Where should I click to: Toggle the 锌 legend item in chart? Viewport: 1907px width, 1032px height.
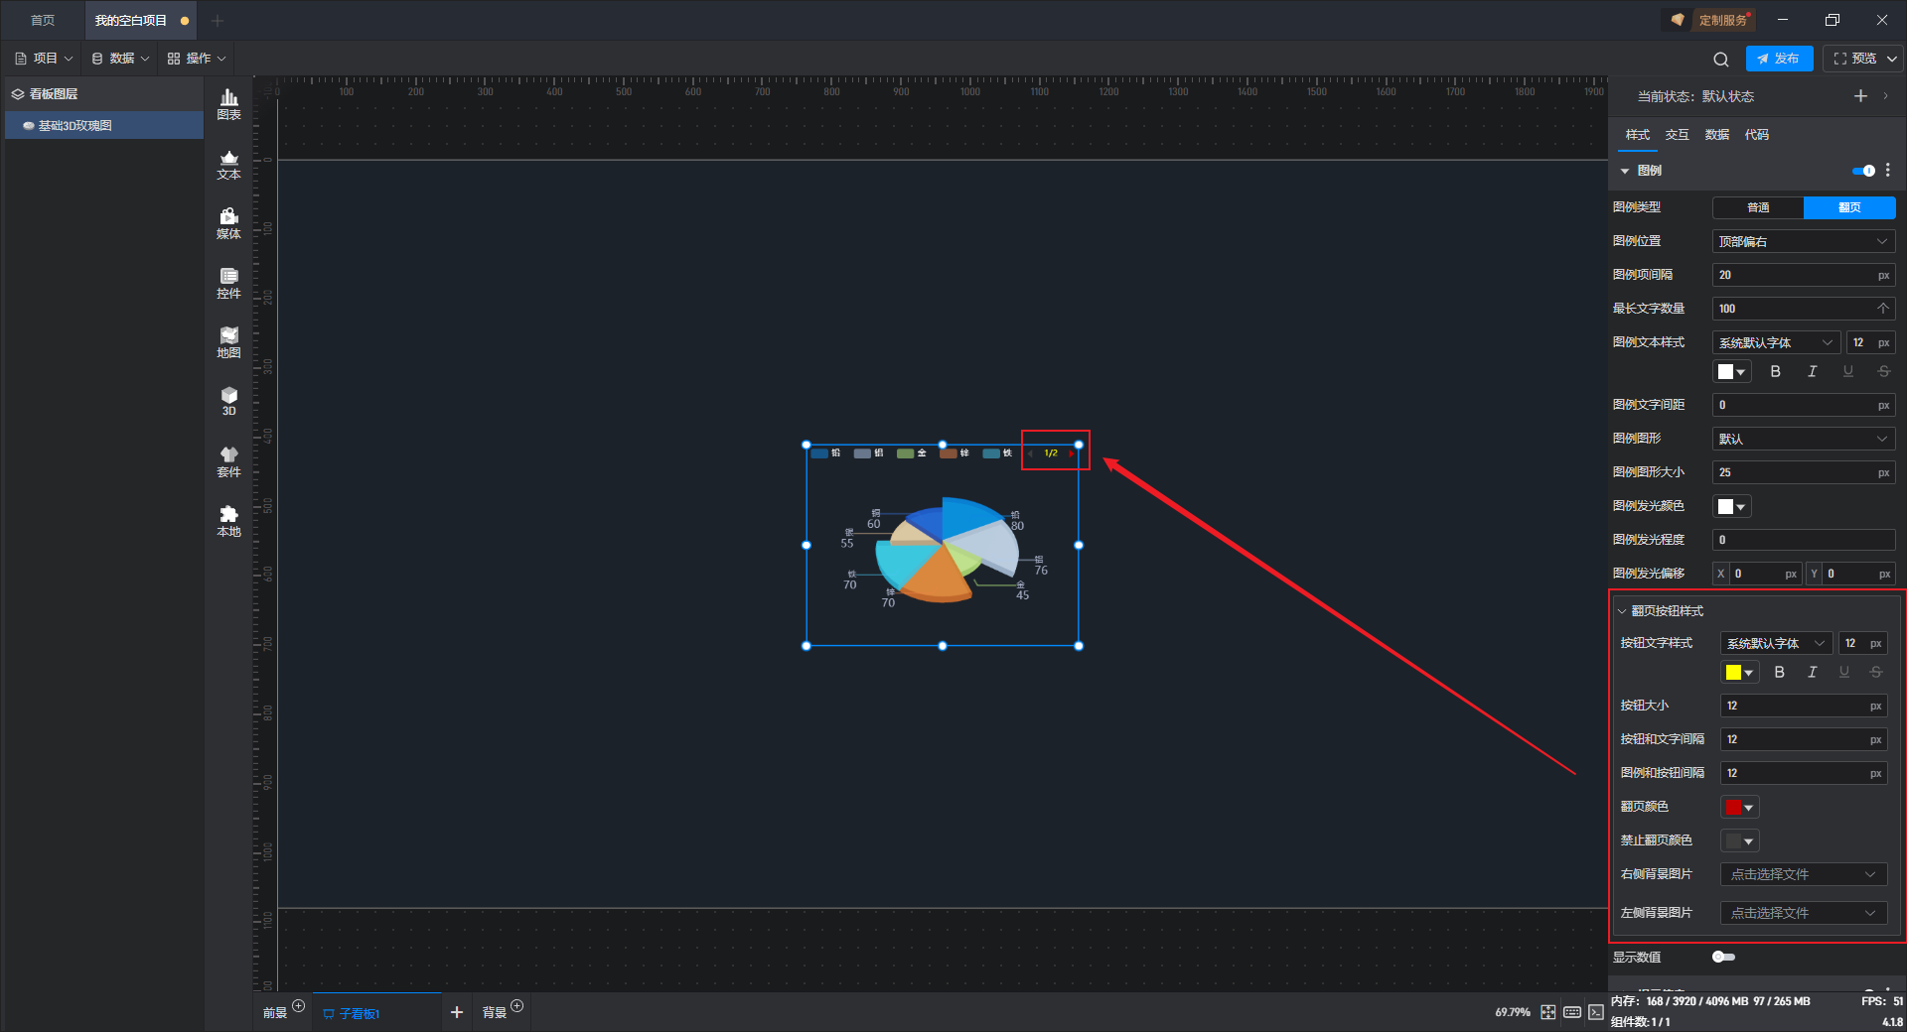954,453
